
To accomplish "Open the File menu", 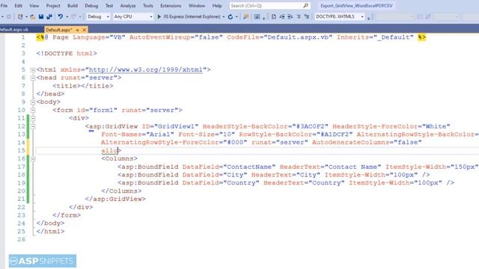I will [x=4, y=5].
